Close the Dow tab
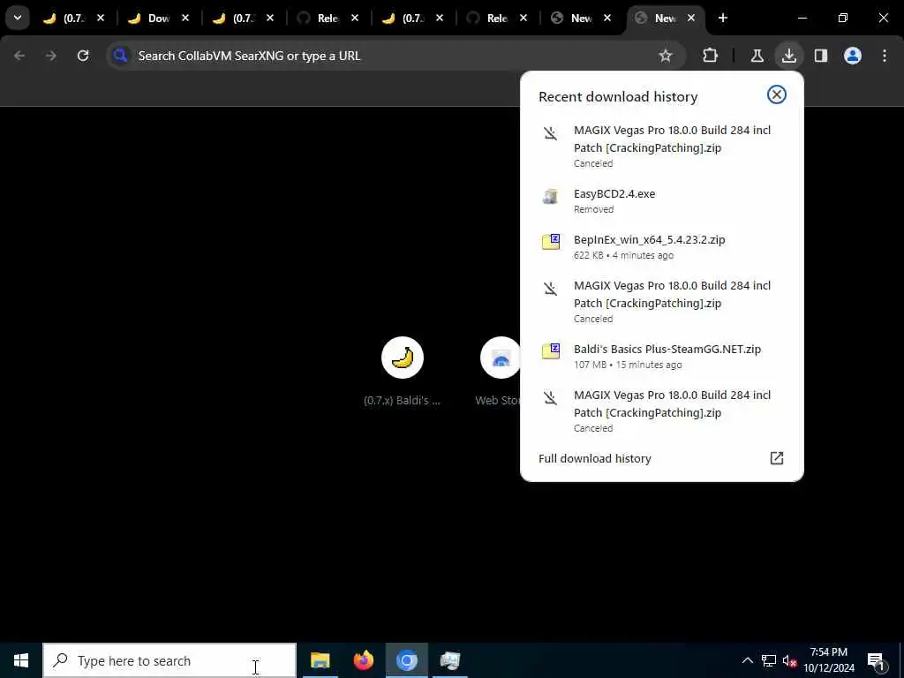This screenshot has height=678, width=904. pyautogui.click(x=185, y=18)
